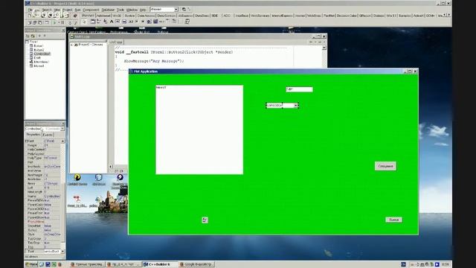Open the File menu
This screenshot has height=268, width=476.
coord(30,10)
